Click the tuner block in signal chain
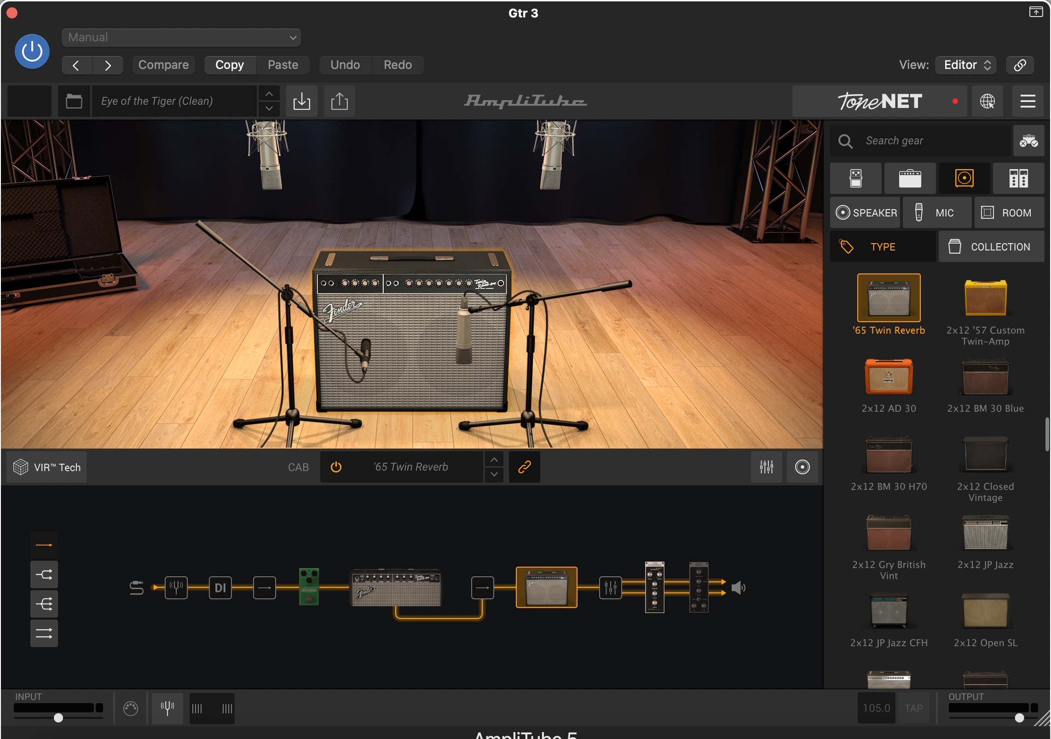The width and height of the screenshot is (1051, 739). [176, 587]
